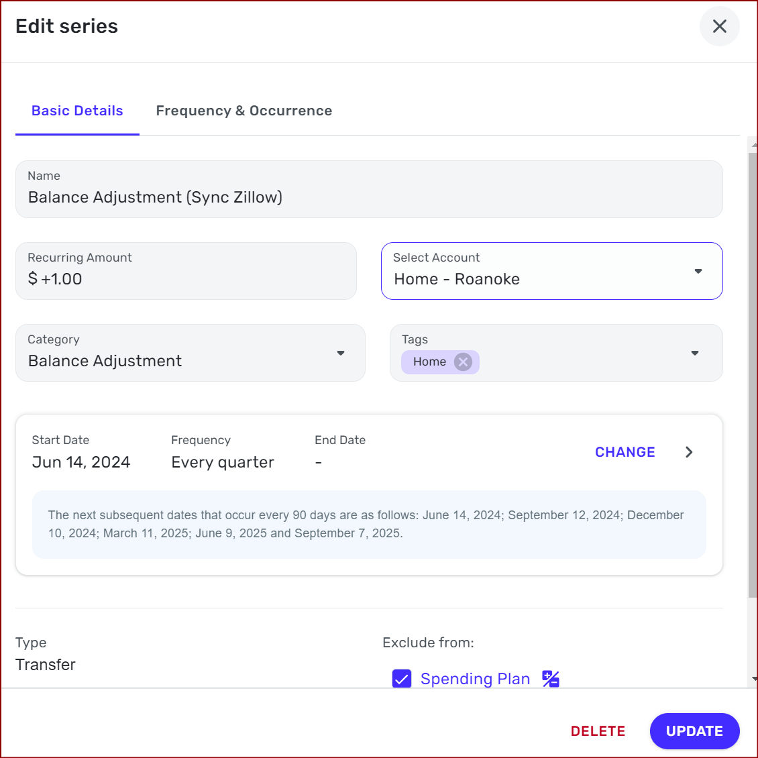Open the Spending Plan link

475,679
